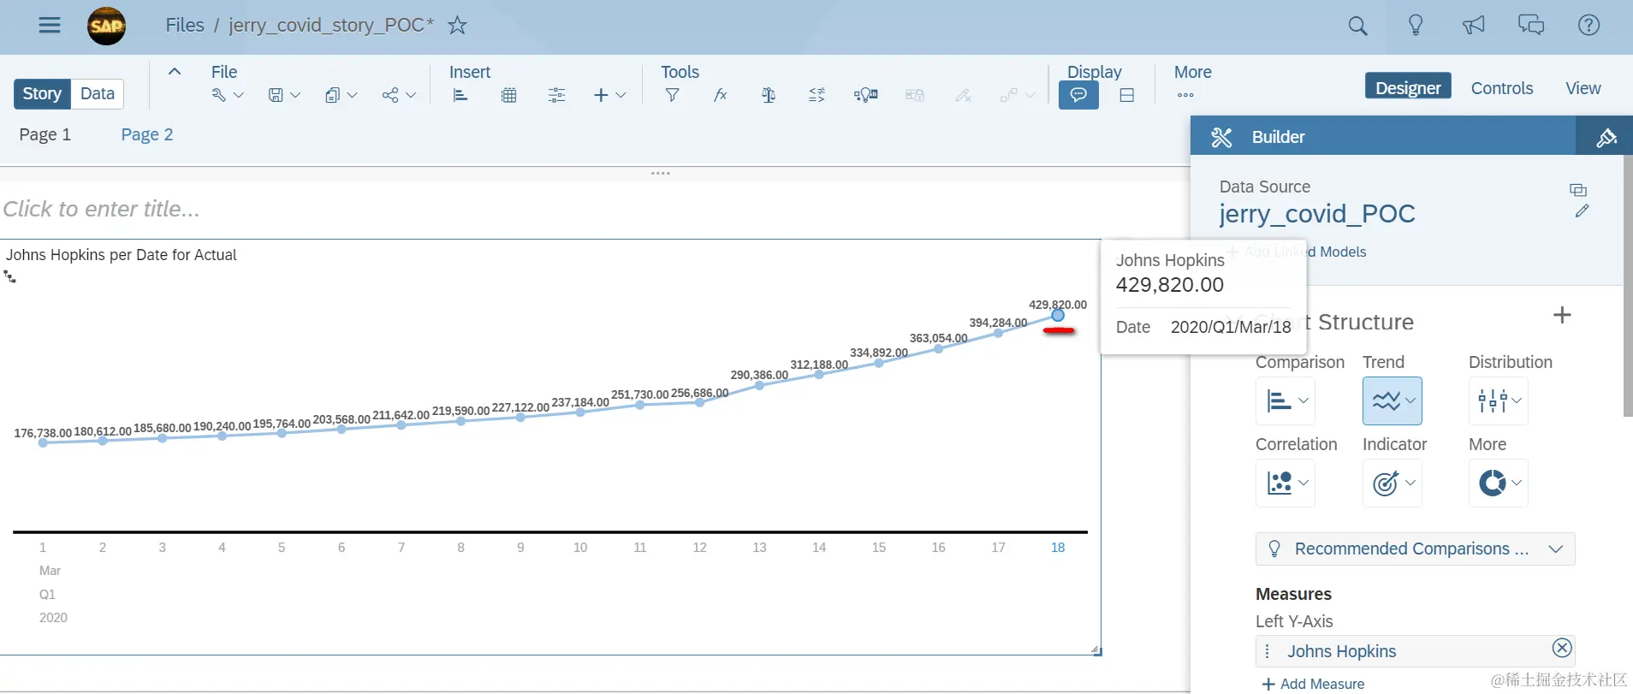Toggle the comment display mode
The image size is (1633, 694).
tap(1078, 95)
